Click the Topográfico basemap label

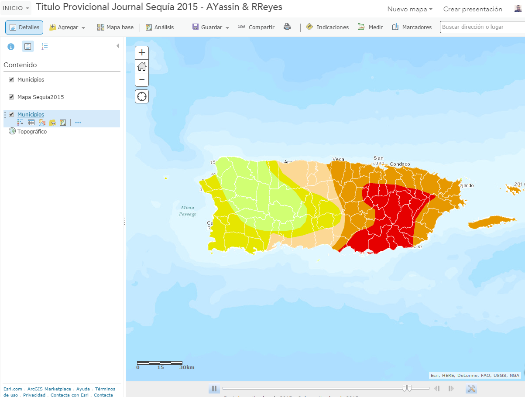32,131
